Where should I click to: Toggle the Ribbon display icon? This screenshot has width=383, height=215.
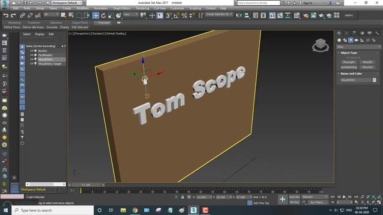click(x=272, y=16)
